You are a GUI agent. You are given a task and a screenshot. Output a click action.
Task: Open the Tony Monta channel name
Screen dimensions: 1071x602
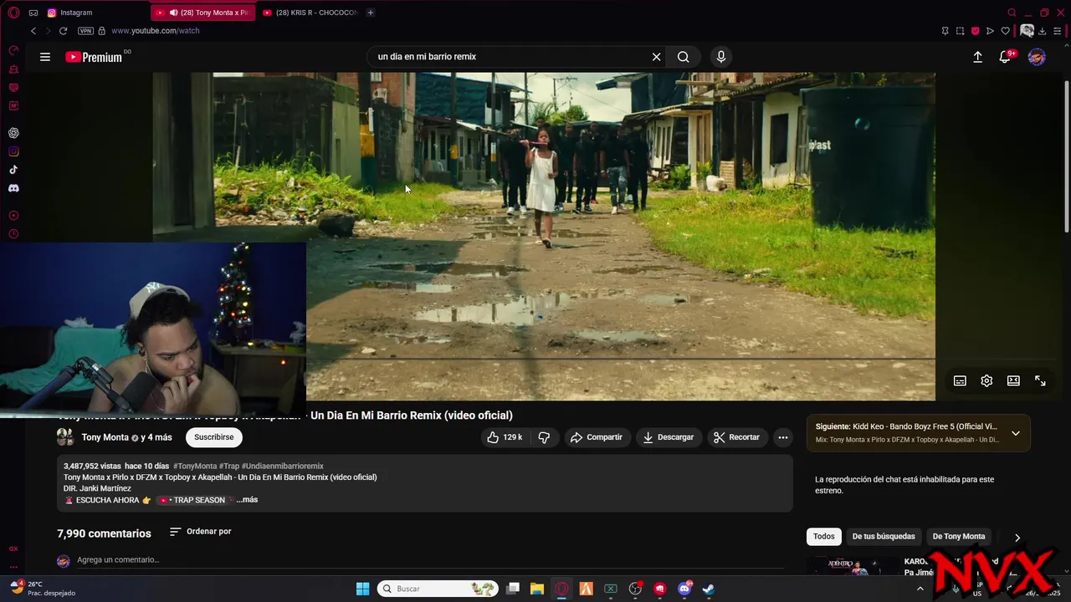tap(105, 437)
